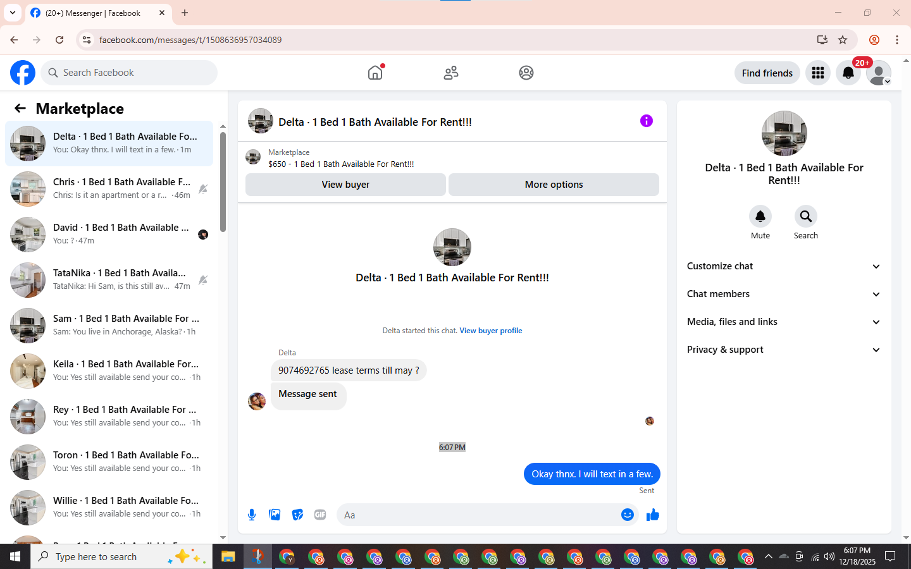The width and height of the screenshot is (911, 569).
Task: Open the GIF picker icon
Action: click(320, 515)
